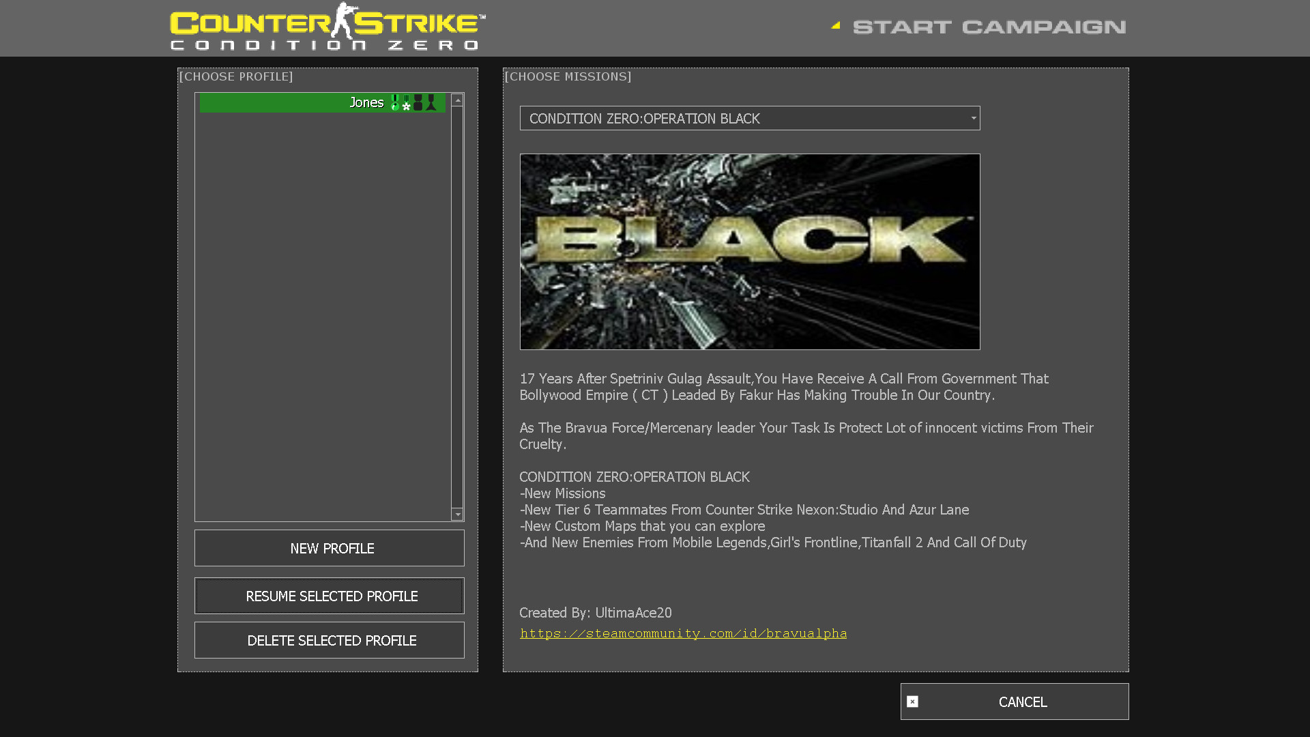Click the BLACK campaign artwork thumbnail
The width and height of the screenshot is (1310, 737).
(x=750, y=251)
